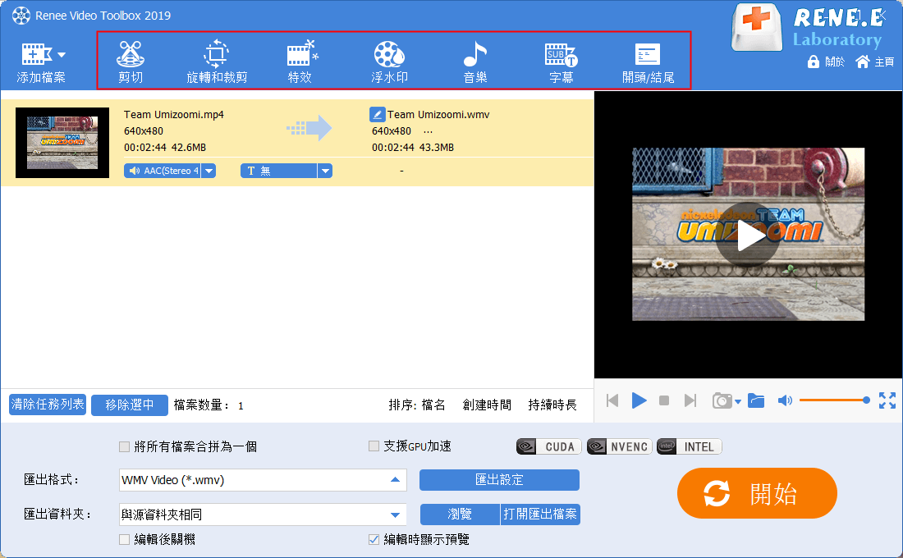
Task: Stop the video playback
Action: tap(664, 400)
